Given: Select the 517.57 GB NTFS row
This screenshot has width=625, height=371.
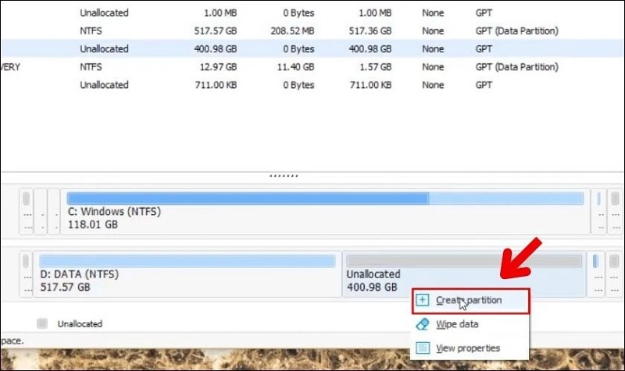Looking at the screenshot, I should coord(312,31).
